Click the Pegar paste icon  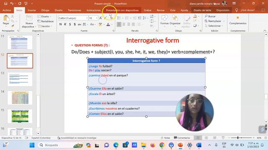tap(6, 18)
